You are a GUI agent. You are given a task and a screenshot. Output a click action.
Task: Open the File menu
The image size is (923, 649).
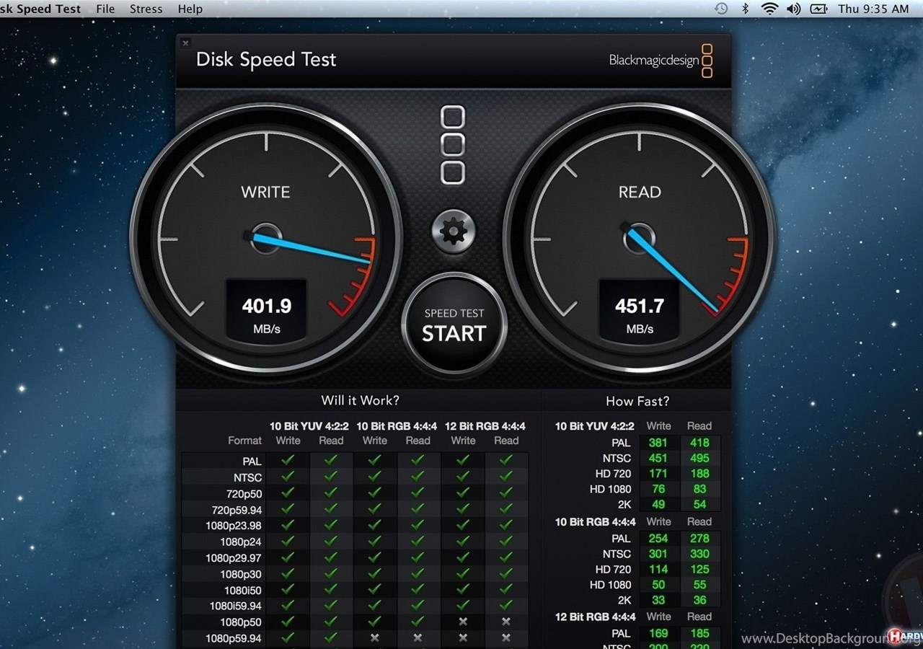pyautogui.click(x=105, y=9)
